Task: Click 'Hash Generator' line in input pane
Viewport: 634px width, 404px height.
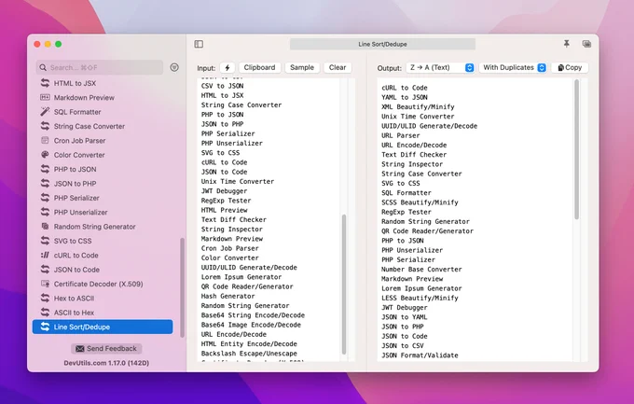Action: tap(228, 296)
